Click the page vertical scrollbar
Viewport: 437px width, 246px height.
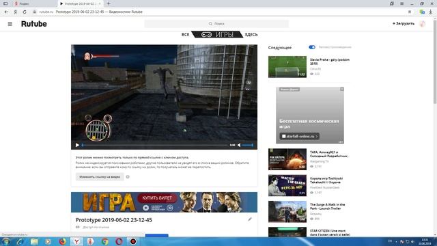coord(435,61)
